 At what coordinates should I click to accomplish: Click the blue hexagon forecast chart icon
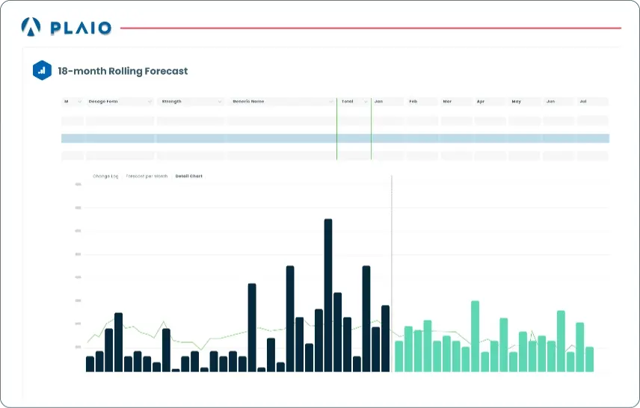(x=42, y=70)
